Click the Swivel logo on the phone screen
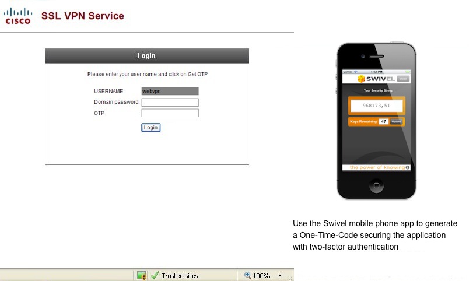The image size is (469, 281). click(376, 79)
